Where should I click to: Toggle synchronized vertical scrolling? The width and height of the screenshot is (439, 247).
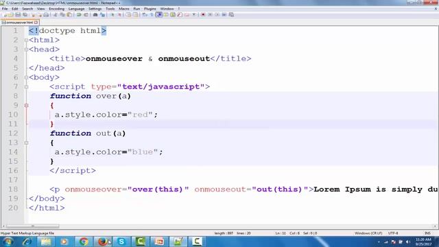(128, 14)
